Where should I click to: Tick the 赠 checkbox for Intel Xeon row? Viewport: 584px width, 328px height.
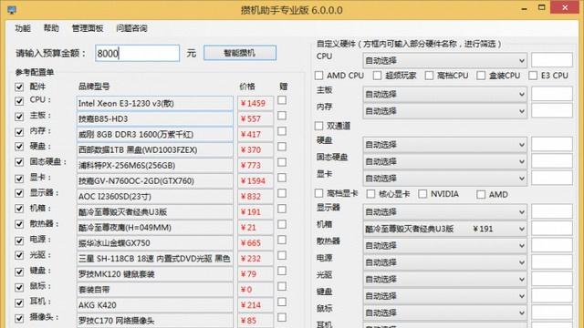(x=282, y=100)
